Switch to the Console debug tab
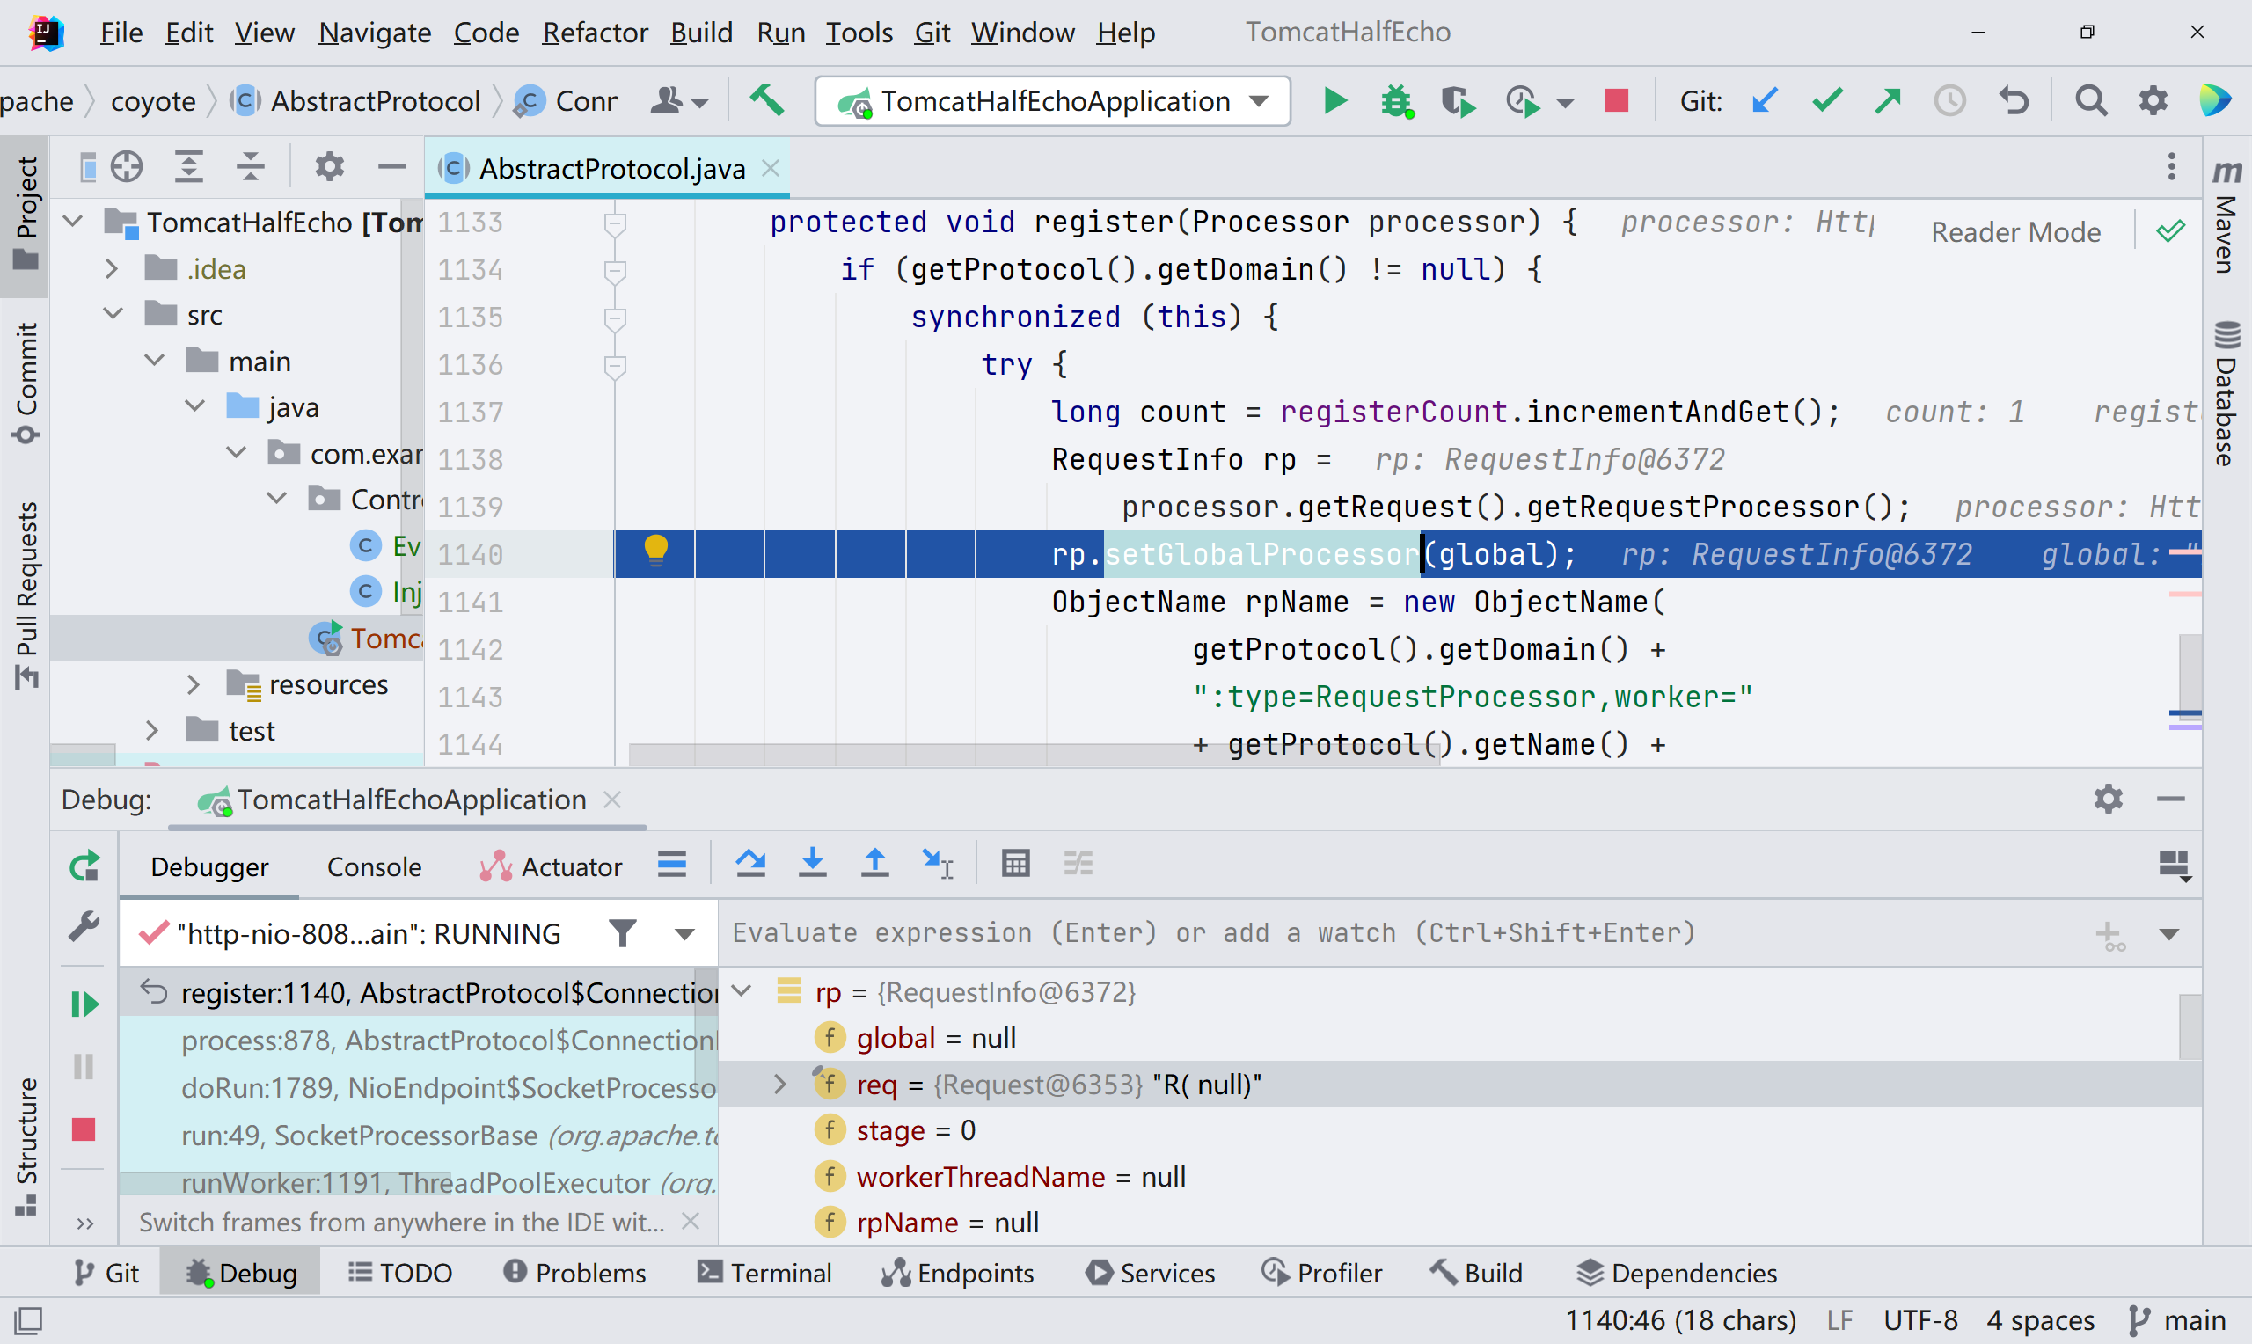2252x1344 pixels. click(373, 866)
